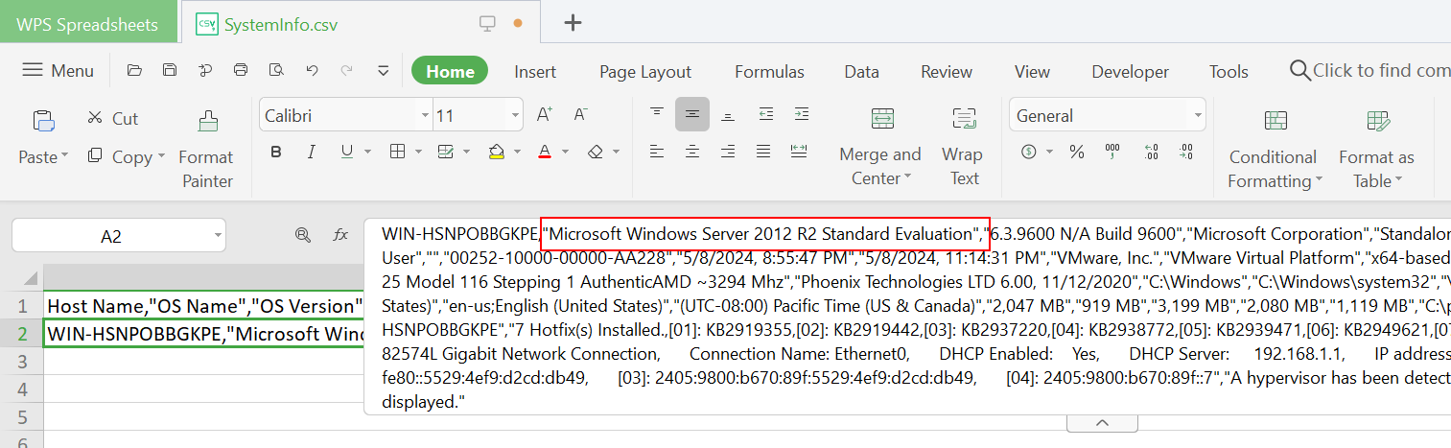
Task: Activate the Format Painter brush
Action: coord(206,121)
